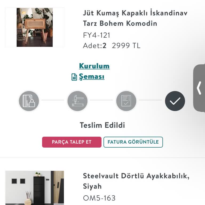The image size is (205, 205).
Task: Click the dark delivered checkmark icon
Action: coord(175,101)
